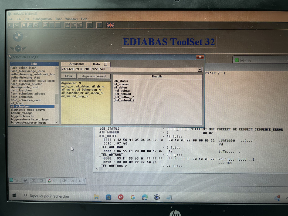Screen dimensions: 288x216
Task: Select job 'flash_zeiten_lesen'
Action: (x=23, y=68)
